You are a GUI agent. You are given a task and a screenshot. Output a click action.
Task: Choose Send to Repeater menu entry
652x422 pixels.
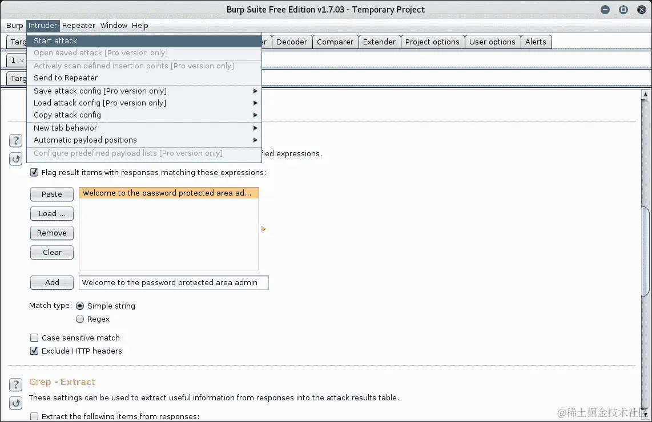coord(144,78)
